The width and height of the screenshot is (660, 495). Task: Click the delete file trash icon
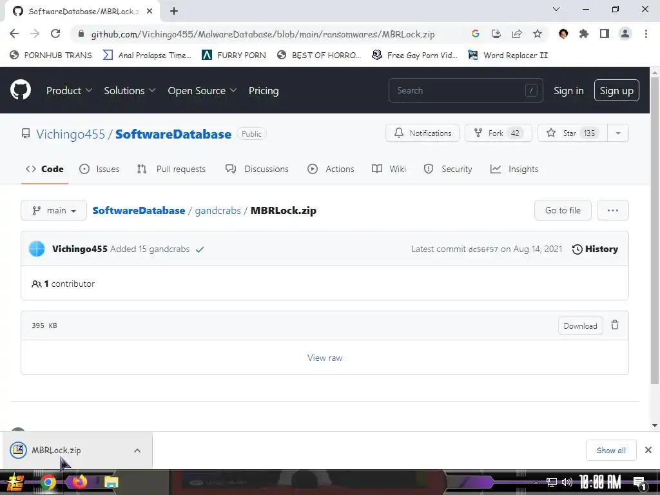pos(615,325)
